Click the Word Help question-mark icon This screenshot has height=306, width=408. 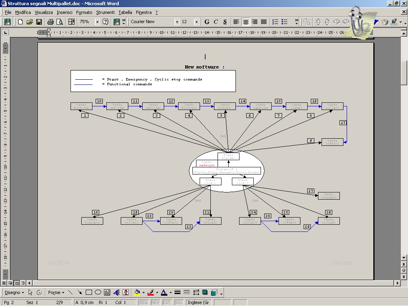tap(105, 22)
